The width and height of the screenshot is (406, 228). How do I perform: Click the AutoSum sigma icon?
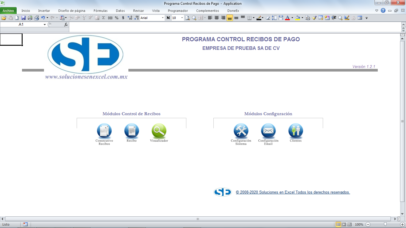[x=104, y=18]
